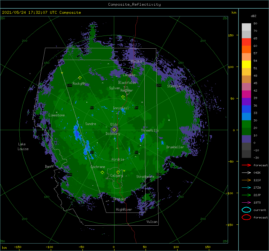269x251 pixels.
Task: Click the Lake Louise label
Action: 23,147
